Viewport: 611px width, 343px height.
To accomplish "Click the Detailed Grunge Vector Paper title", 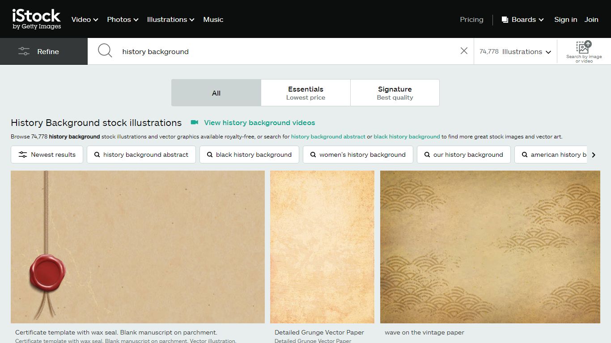I will click(319, 332).
